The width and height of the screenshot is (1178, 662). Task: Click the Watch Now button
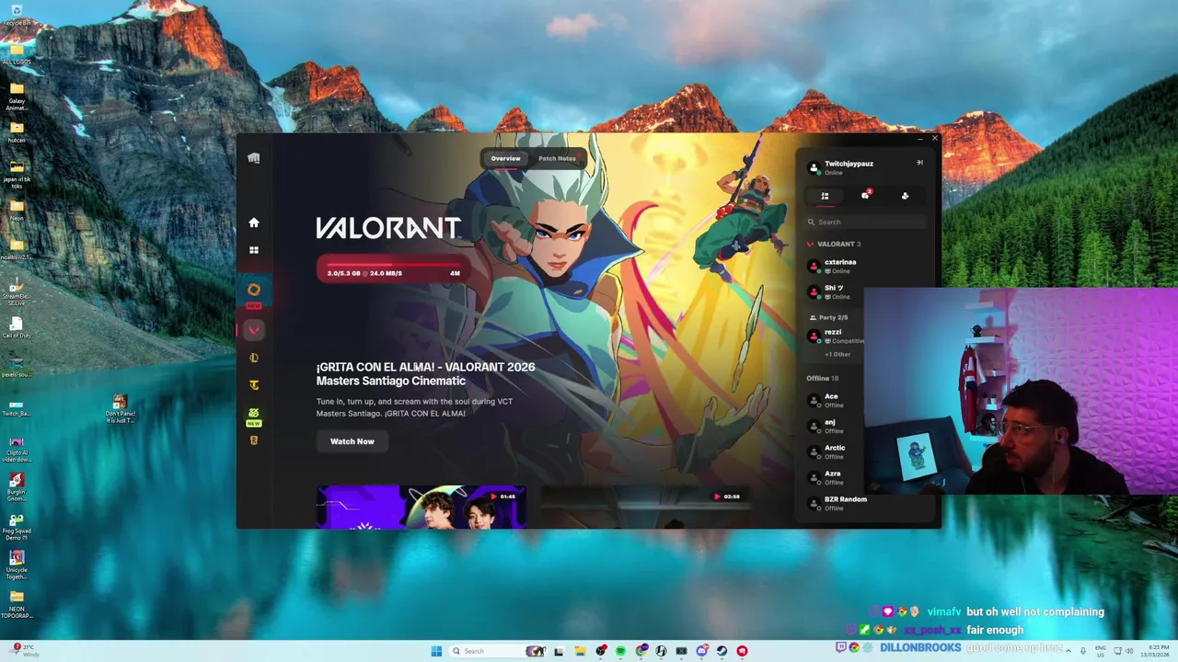coord(352,441)
